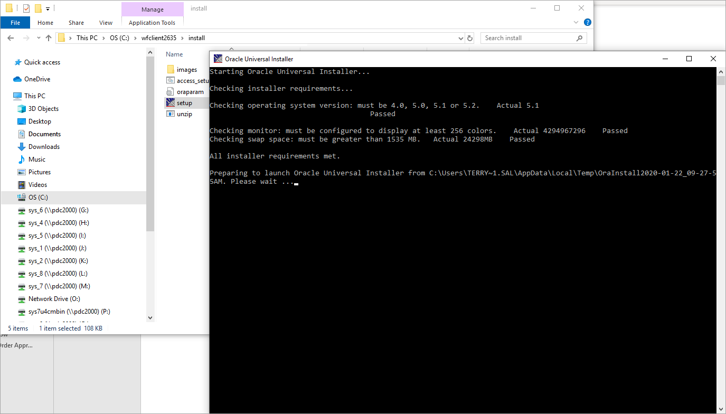This screenshot has height=414, width=726.
Task: Open the images folder
Action: (x=186, y=70)
